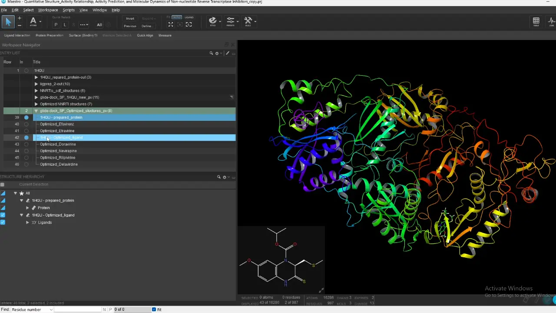This screenshot has height=313, width=556.
Task: Include Optimized_Nevirapine in workspace
Action: (x=26, y=151)
